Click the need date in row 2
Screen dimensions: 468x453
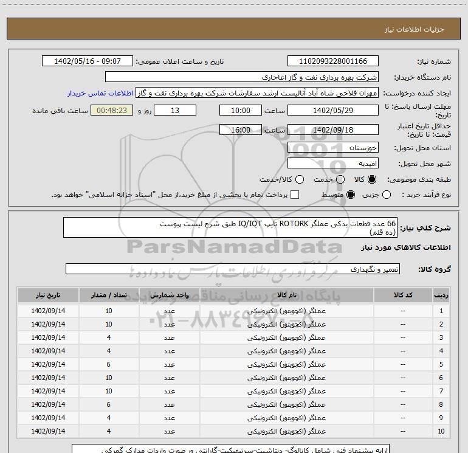coord(48,324)
